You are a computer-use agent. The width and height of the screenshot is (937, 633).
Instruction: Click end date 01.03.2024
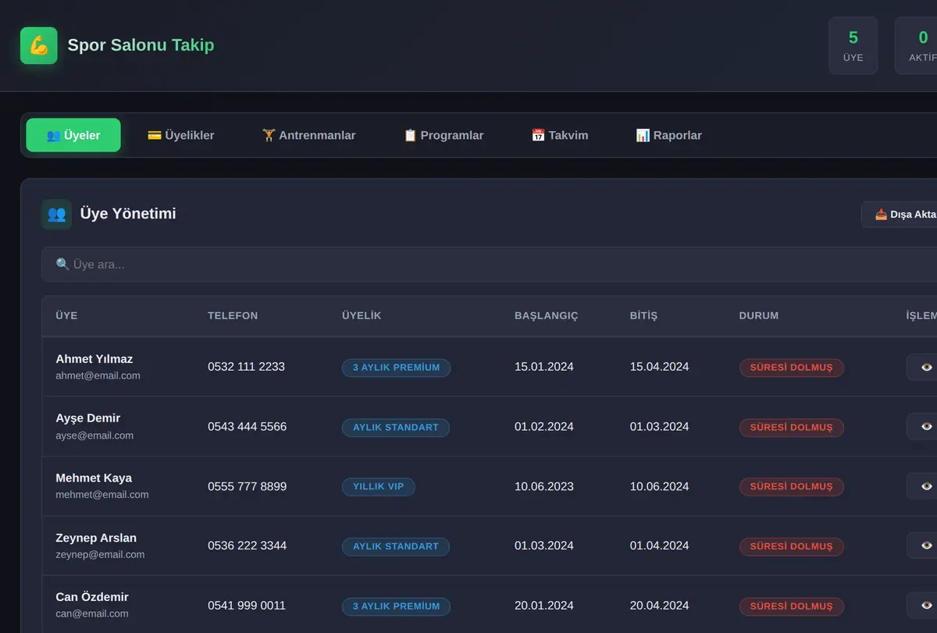click(660, 427)
